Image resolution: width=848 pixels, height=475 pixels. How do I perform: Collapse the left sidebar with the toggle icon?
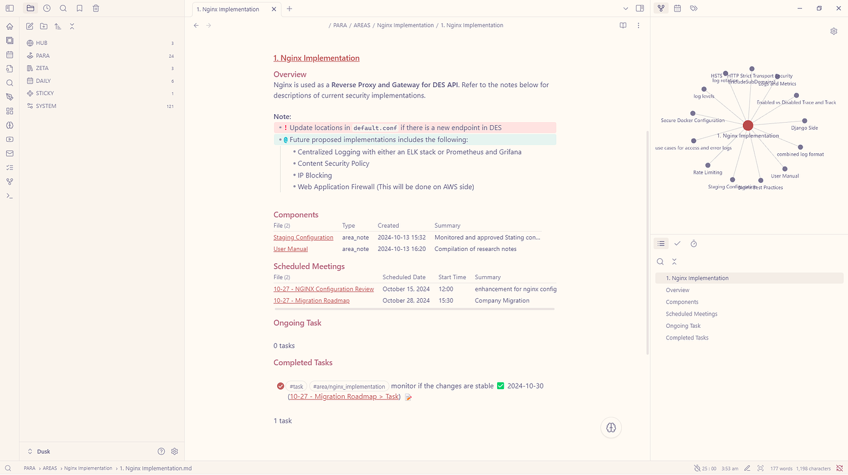pyautogui.click(x=9, y=8)
